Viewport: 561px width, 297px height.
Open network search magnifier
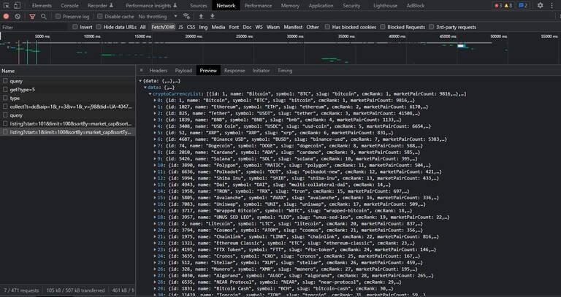click(44, 17)
